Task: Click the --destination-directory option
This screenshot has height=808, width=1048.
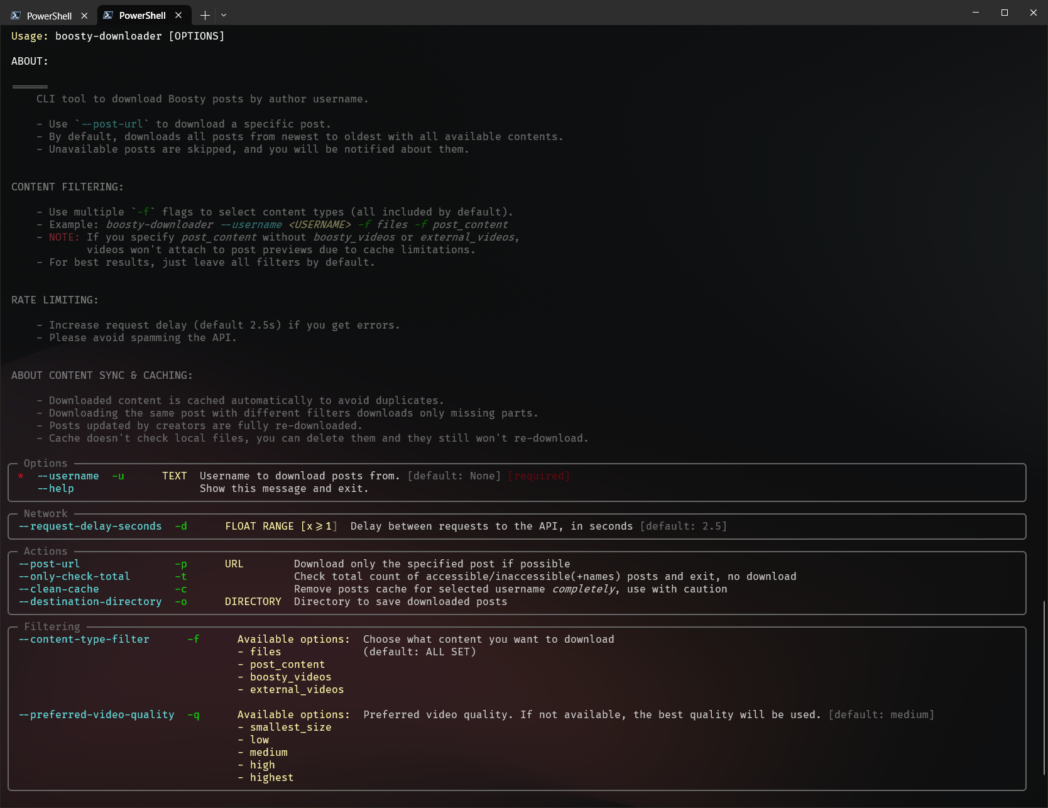Action: coord(90,601)
